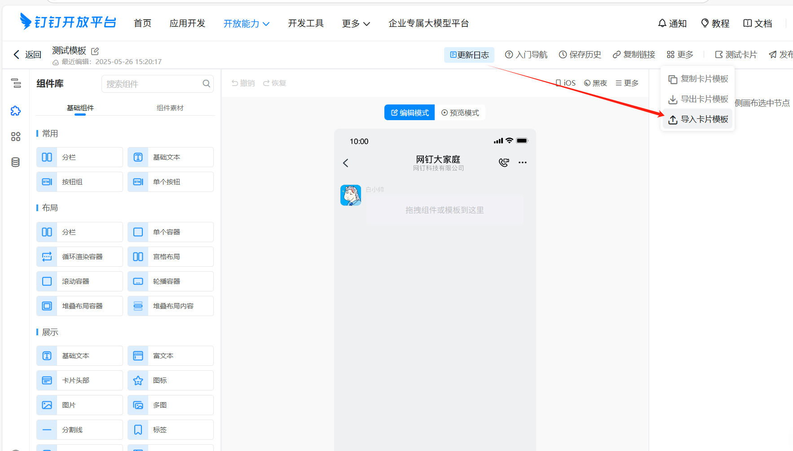The width and height of the screenshot is (793, 451).
Task: Open the outline tree icon in left sidebar
Action: [16, 83]
